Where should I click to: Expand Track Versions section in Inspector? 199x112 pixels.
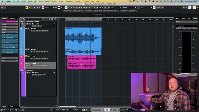pos(10,27)
